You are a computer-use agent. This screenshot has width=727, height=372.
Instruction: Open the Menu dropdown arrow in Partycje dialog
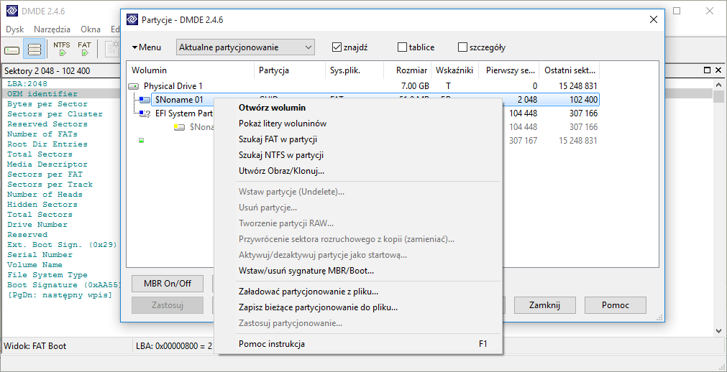(x=135, y=47)
